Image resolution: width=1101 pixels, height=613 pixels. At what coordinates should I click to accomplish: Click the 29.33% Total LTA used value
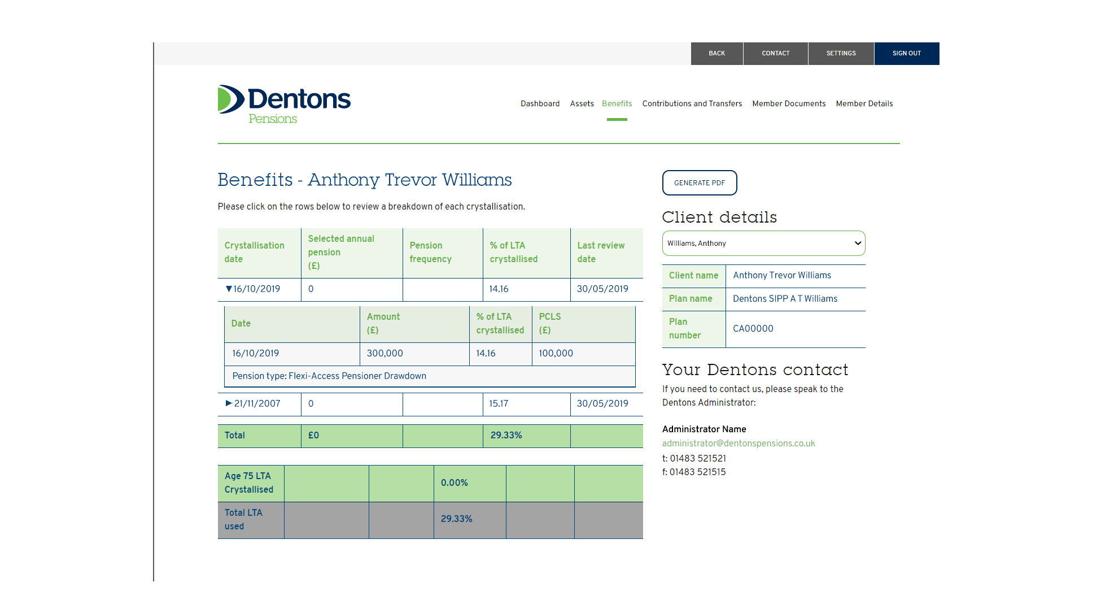pos(456,519)
